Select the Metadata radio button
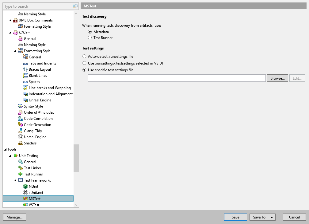The height and width of the screenshot is (224, 309). pos(90,31)
